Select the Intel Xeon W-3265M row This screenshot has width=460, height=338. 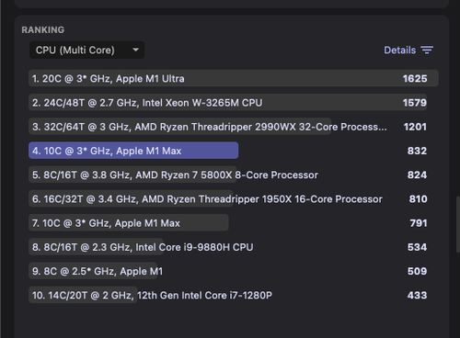[234, 103]
